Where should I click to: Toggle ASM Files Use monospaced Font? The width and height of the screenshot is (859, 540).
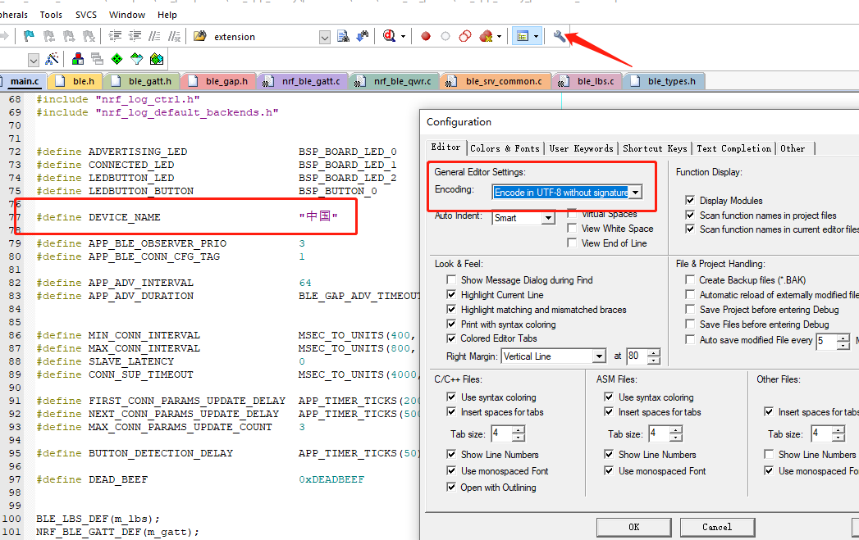[609, 470]
